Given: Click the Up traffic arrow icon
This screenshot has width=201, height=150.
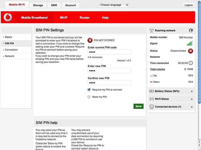Looking at the screenshot, I should [151, 75].
